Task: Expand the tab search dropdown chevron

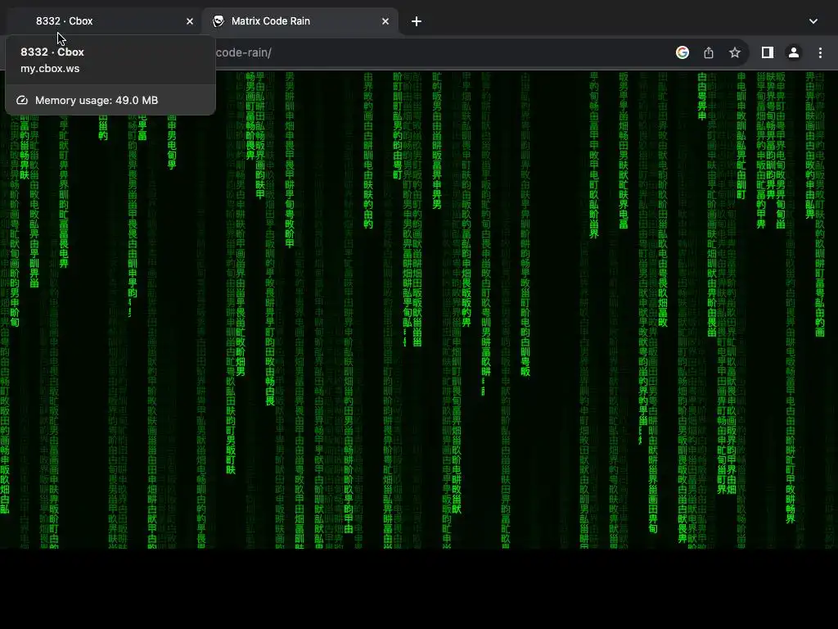Action: coord(813,21)
